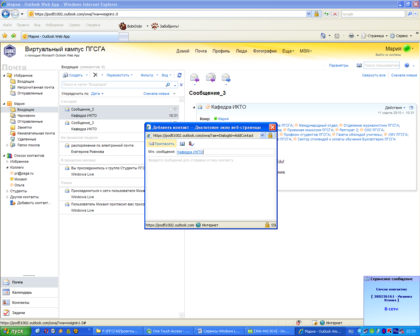Click the Forward icon above message

[x=226, y=78]
